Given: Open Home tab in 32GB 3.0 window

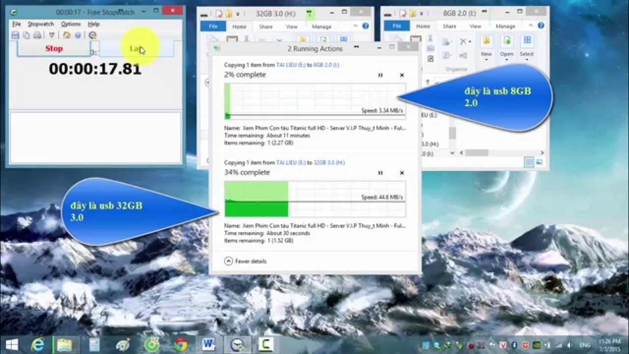Looking at the screenshot, I should point(239,27).
